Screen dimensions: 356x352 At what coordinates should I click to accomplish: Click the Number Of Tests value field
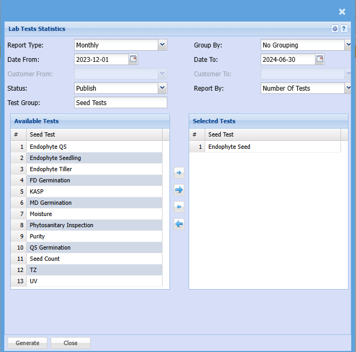point(303,88)
